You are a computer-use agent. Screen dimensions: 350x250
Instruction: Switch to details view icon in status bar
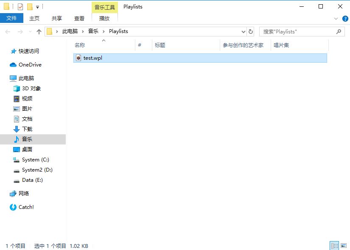coord(334,246)
